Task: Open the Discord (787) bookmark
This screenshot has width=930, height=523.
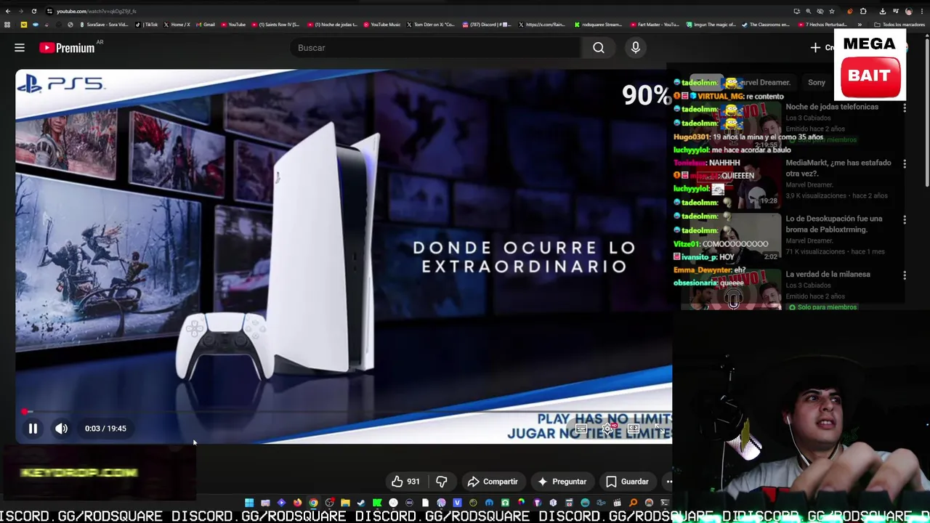Action: [488, 25]
